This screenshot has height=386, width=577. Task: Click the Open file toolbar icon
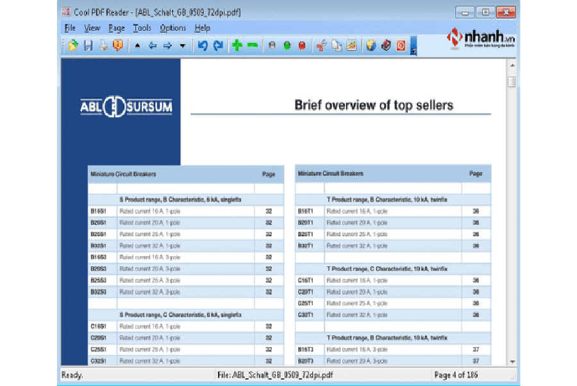[x=73, y=46]
